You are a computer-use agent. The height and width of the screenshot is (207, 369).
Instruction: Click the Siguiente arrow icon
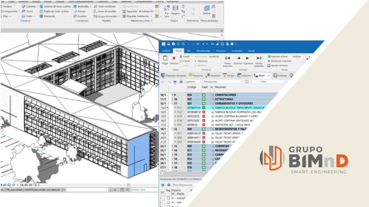pos(248,58)
